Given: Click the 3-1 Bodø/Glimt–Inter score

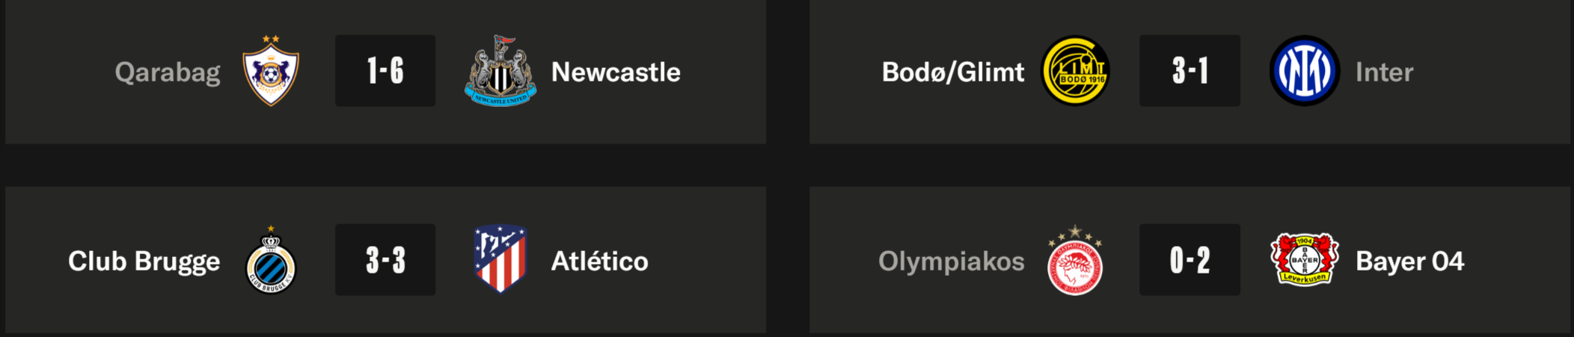Looking at the screenshot, I should click(x=1189, y=71).
